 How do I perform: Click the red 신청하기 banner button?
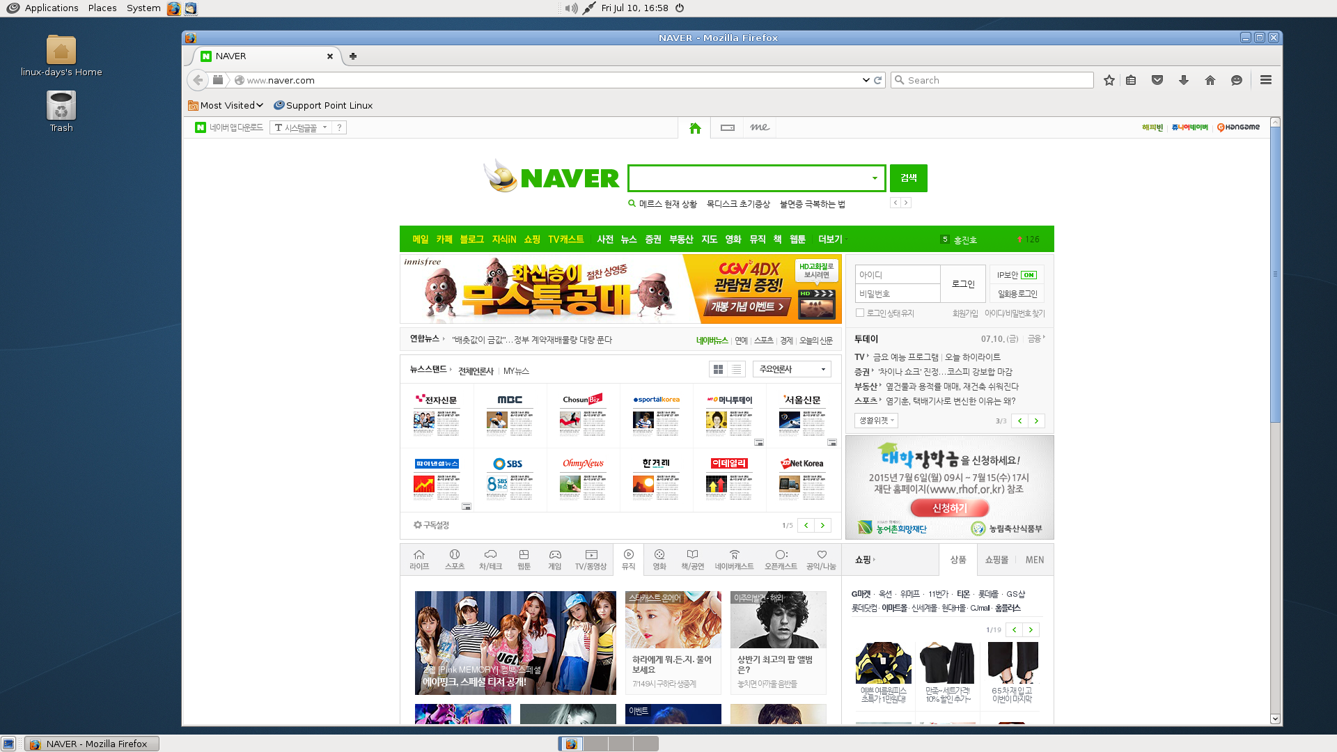(950, 508)
